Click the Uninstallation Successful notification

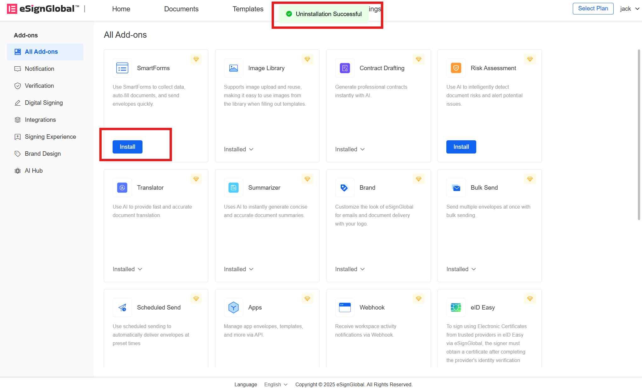coord(324,14)
